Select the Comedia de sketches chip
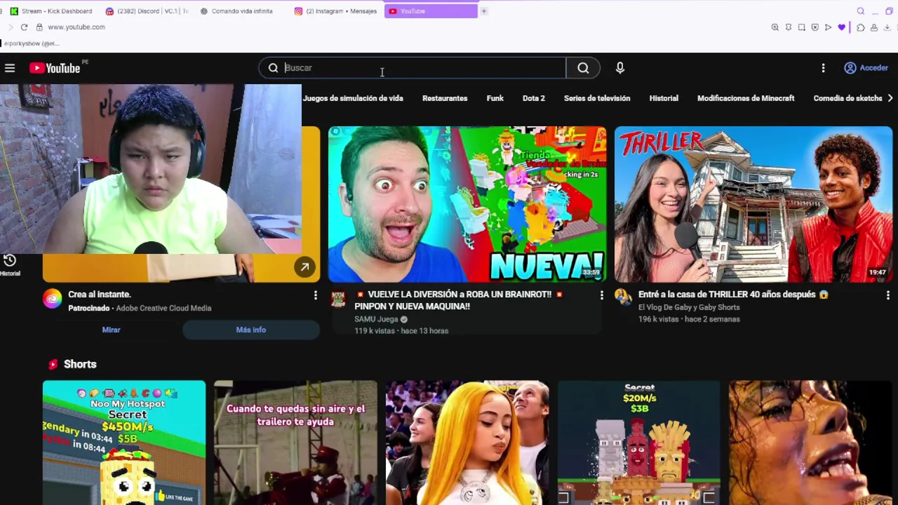 point(847,98)
